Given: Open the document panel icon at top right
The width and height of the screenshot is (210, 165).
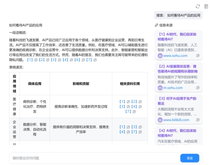Looking at the screenshot, I should coord(206,6).
